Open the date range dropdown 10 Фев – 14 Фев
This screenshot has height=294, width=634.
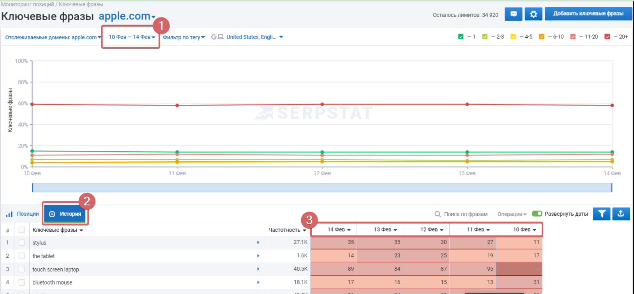coord(132,37)
